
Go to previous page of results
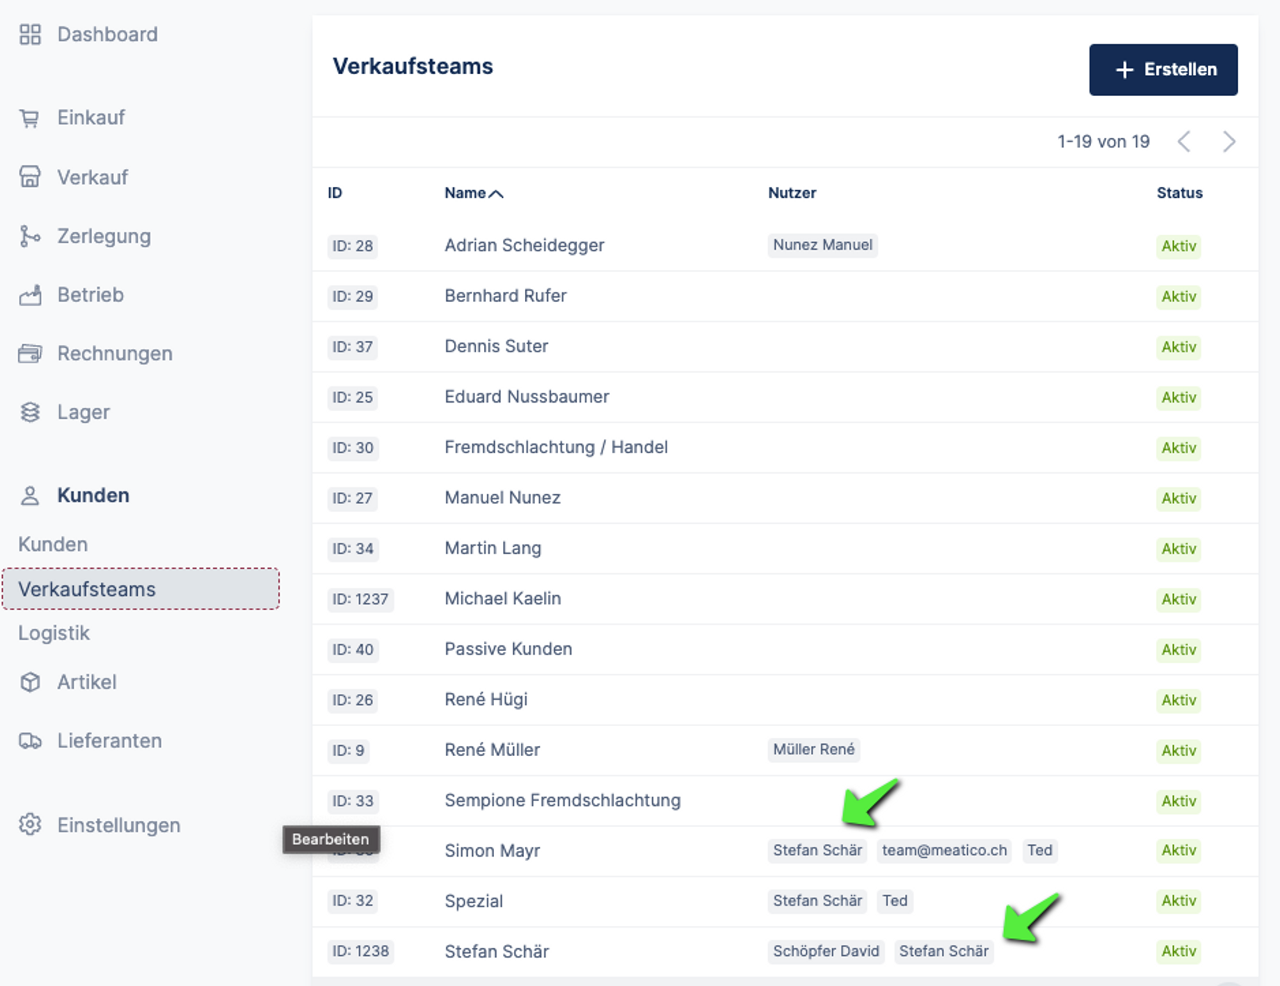(x=1184, y=141)
